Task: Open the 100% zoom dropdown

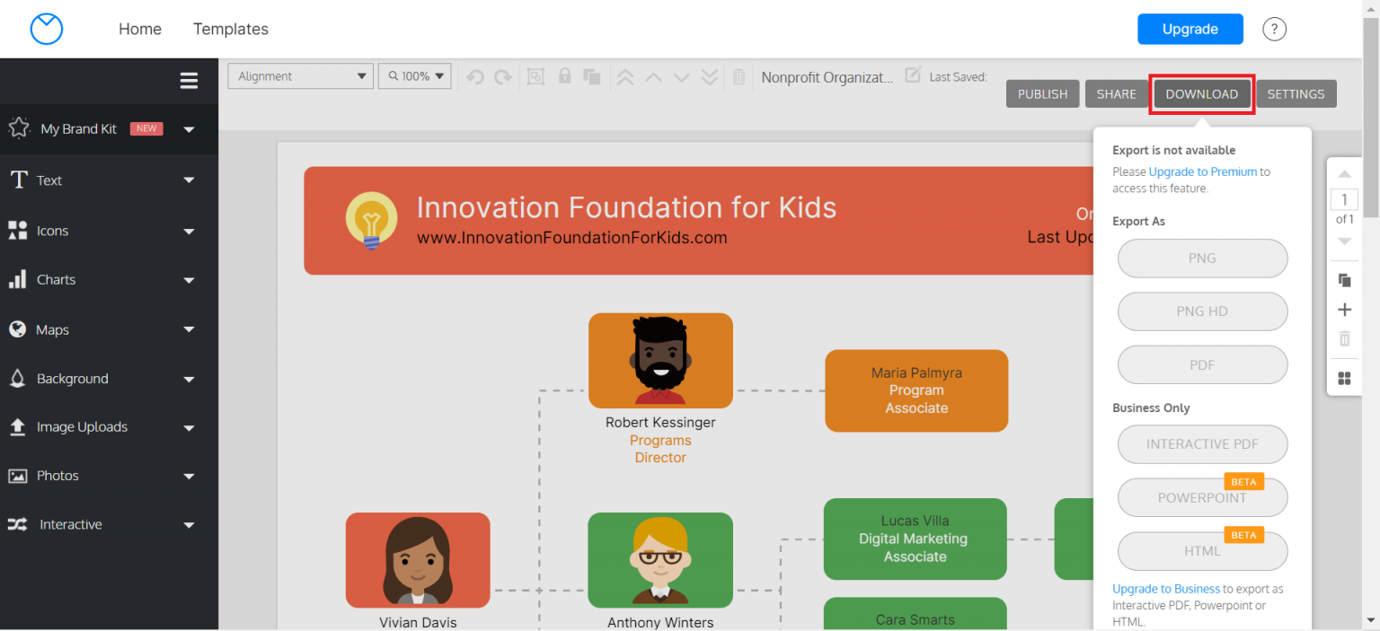Action: [414, 76]
